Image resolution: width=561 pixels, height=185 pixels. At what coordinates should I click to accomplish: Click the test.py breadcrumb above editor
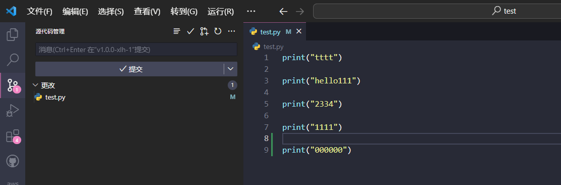[273, 47]
